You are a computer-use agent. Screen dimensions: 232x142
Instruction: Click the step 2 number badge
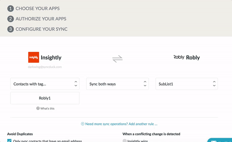point(11,19)
